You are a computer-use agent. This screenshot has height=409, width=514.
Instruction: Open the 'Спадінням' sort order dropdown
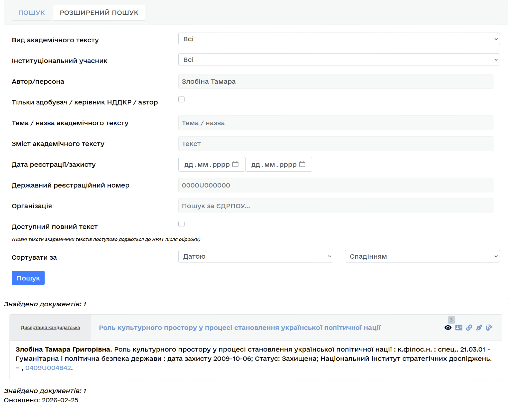tap(422, 256)
